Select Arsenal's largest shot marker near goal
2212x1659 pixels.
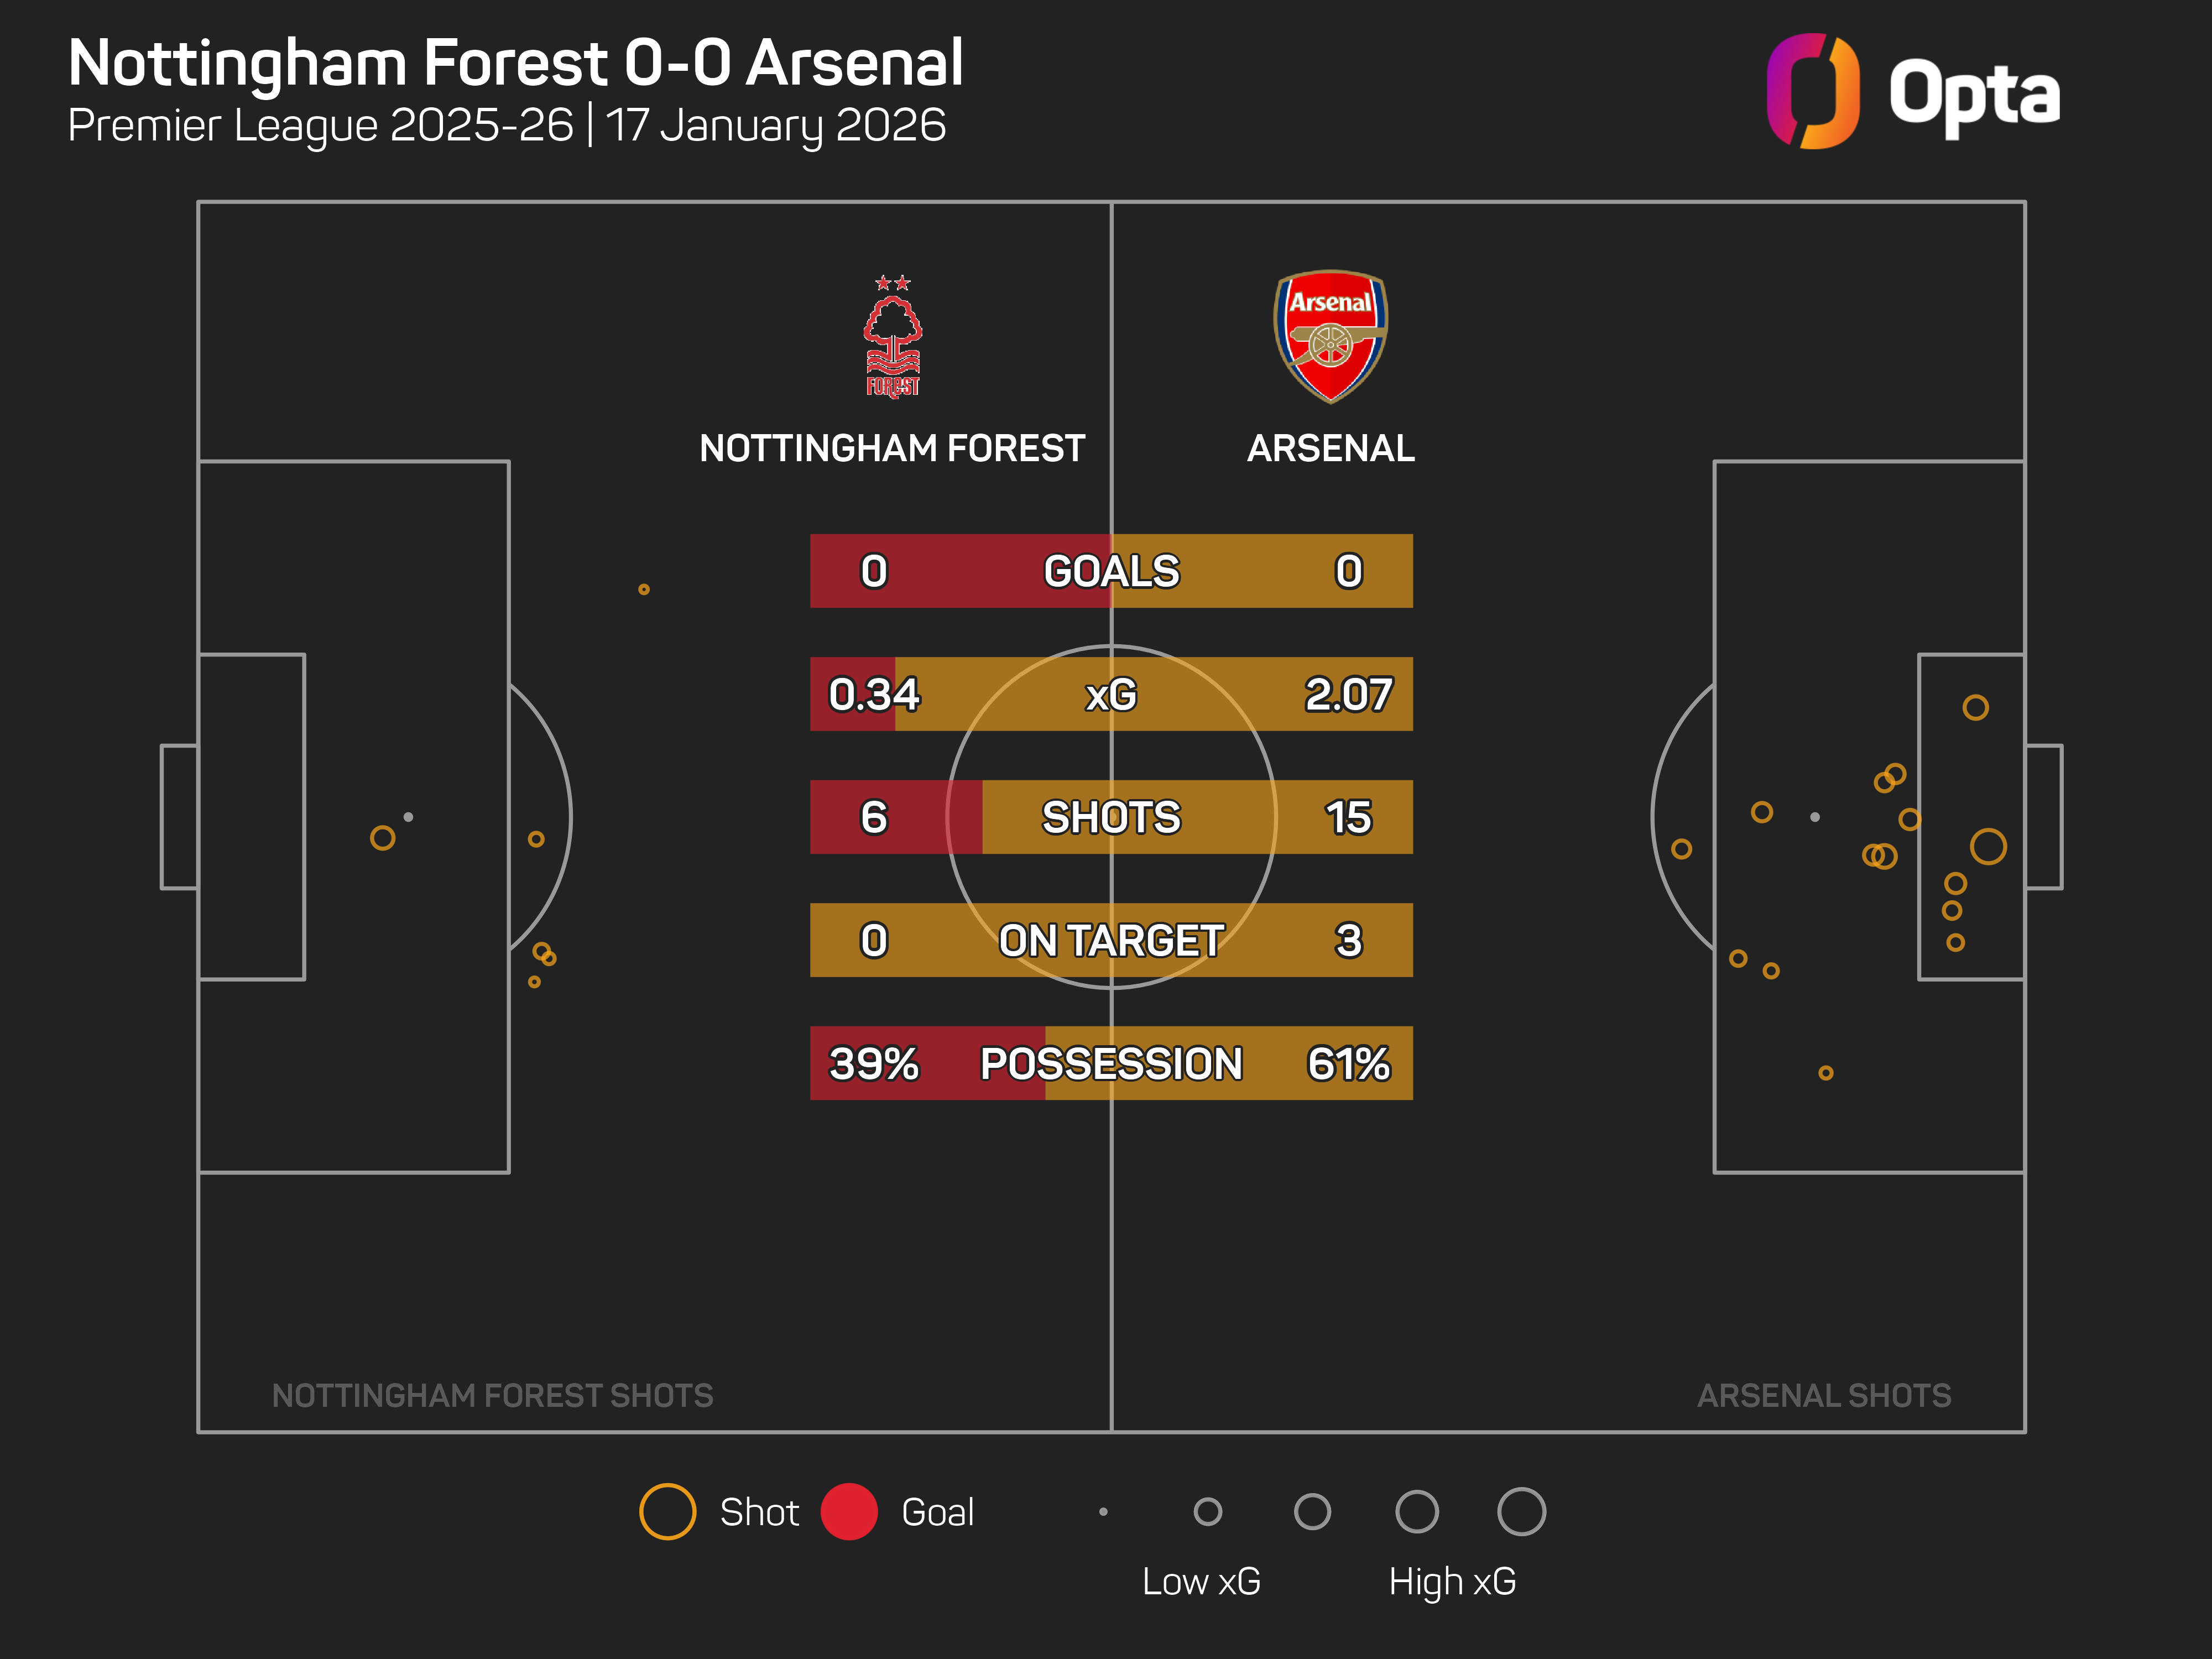point(1988,847)
